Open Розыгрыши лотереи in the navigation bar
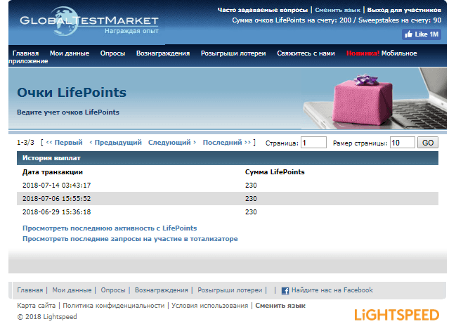 tap(235, 53)
